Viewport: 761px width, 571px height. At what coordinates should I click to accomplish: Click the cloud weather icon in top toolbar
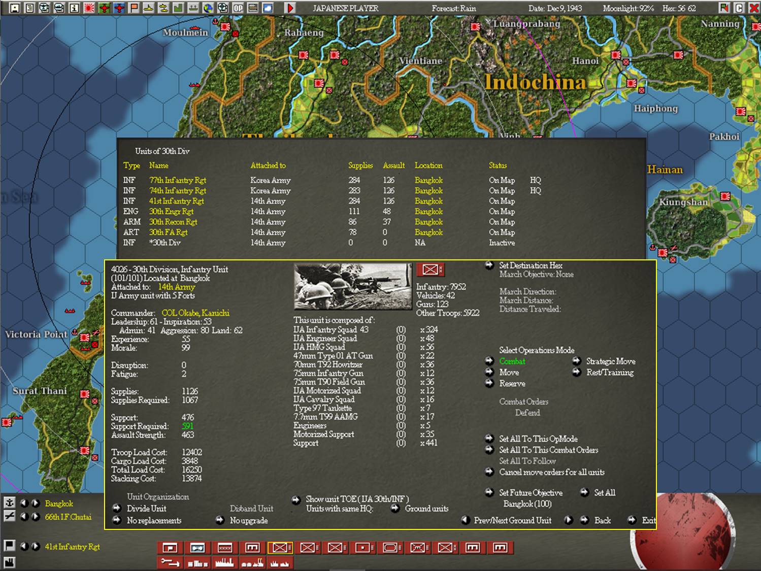(x=268, y=8)
